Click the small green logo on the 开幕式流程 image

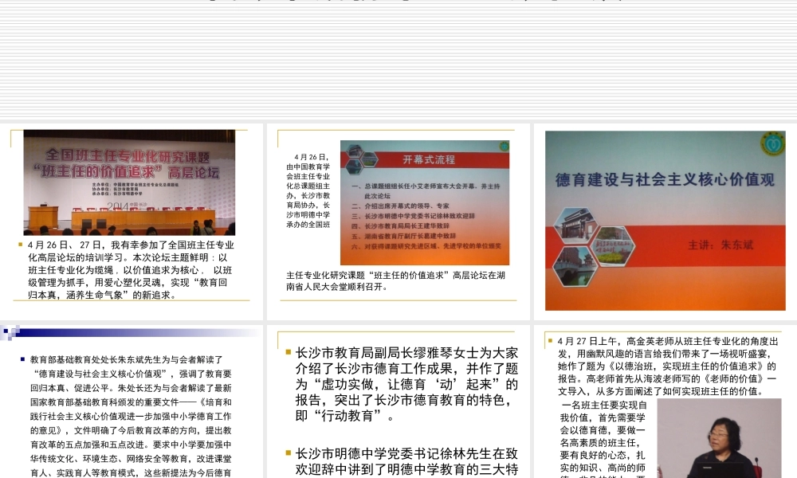tap(504, 147)
